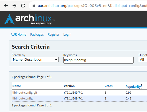Select the votes value 5
Image resolution: width=147 pixels, height=112 pixels.
coord(106,93)
